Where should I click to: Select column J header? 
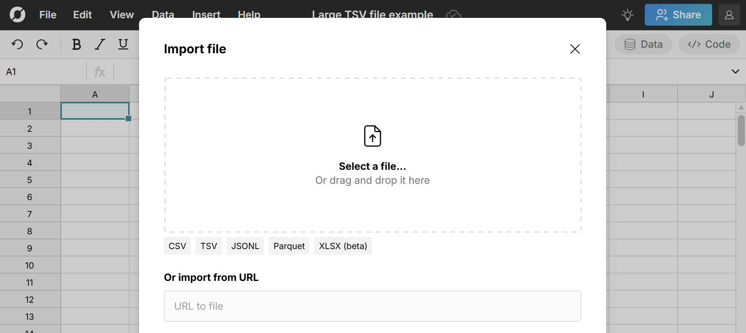click(x=711, y=94)
